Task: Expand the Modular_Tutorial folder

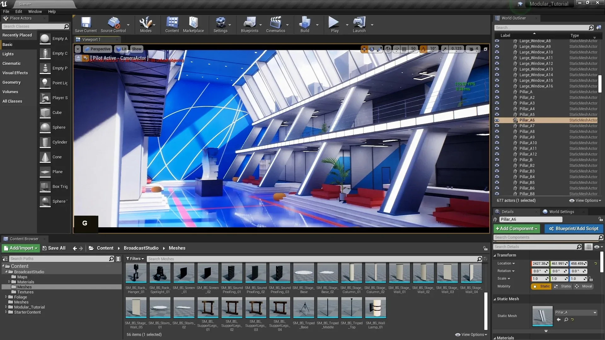Action: point(6,307)
